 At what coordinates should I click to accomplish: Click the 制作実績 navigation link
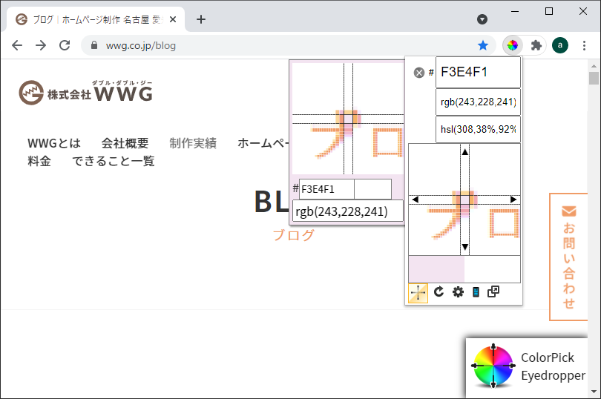tap(192, 143)
